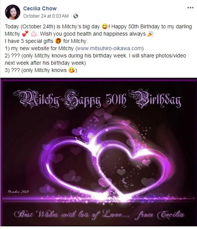Open the post options three-dot menu
This screenshot has width=197, height=229.
point(190,8)
